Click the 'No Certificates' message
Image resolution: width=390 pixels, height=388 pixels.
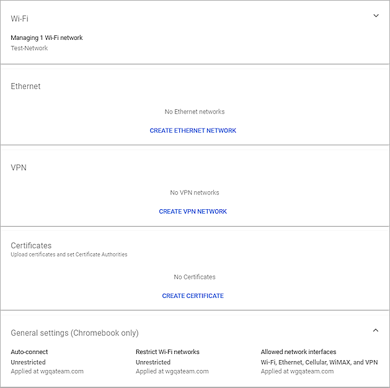195,277
